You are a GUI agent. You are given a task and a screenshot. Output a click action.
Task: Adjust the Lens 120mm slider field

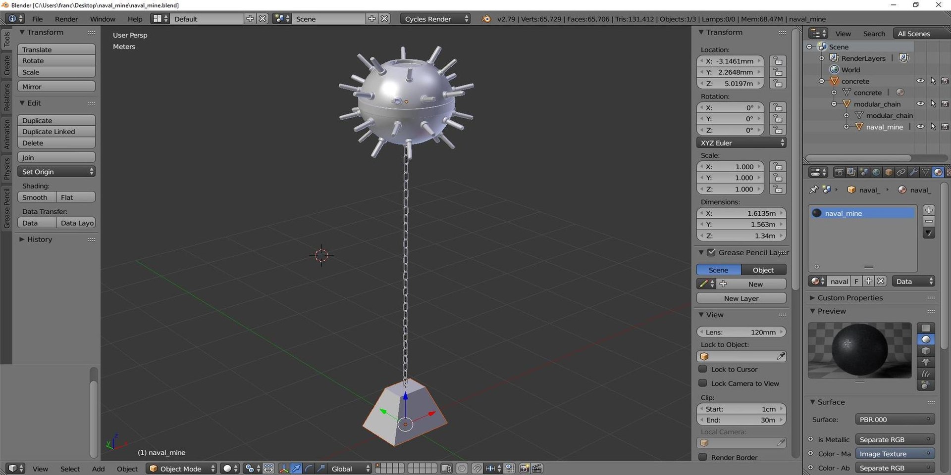(x=741, y=332)
